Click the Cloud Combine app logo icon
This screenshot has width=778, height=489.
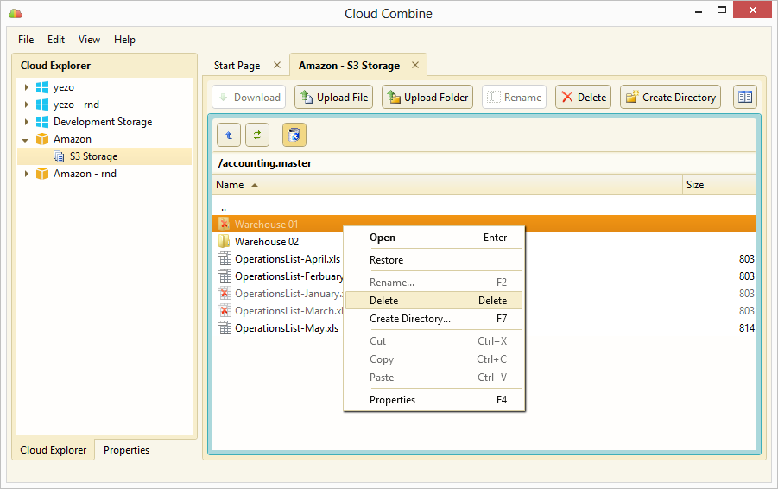16,14
